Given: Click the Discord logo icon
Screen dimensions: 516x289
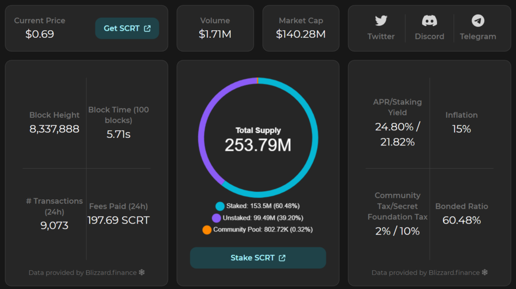Looking at the screenshot, I should tap(429, 21).
